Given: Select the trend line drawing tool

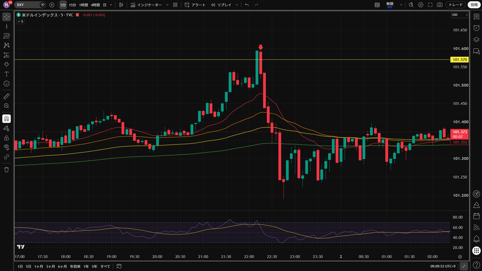Looking at the screenshot, I should (6, 26).
